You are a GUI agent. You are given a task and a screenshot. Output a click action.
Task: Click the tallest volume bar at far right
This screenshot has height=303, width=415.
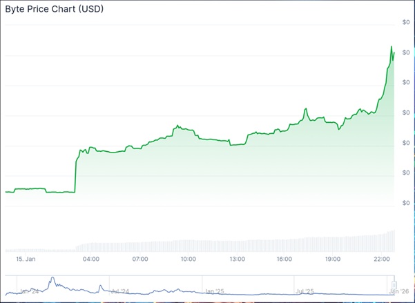(x=394, y=241)
